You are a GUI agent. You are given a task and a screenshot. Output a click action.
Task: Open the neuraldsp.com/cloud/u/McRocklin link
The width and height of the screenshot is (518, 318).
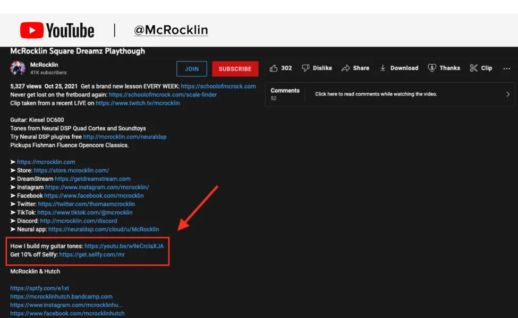(104, 229)
